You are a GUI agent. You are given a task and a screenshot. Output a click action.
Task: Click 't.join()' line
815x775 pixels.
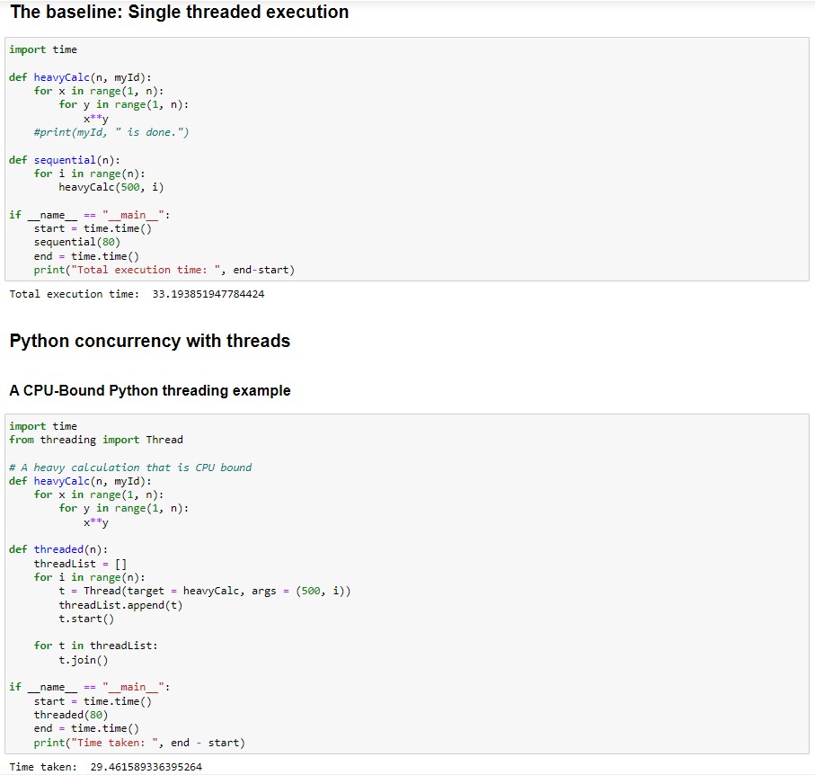point(84,661)
